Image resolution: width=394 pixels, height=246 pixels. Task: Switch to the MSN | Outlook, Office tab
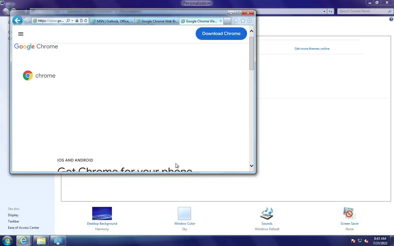point(112,21)
